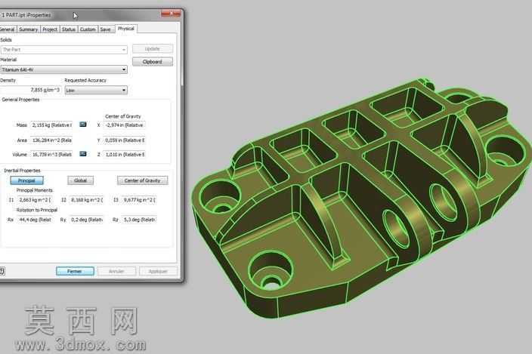Screen dimensions: 532x354
Task: Click the calculator icon beside Mass field
Action: click(x=83, y=125)
